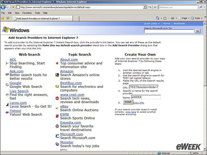Viewport: 207px width, 155px height.
Task: Expand the address bar dropdown arrow
Action: (x=145, y=7)
